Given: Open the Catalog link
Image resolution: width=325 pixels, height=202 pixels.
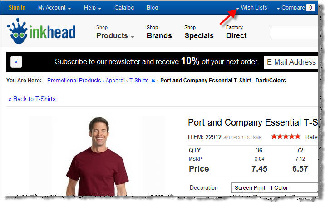Looking at the screenshot, I should coord(124,8).
